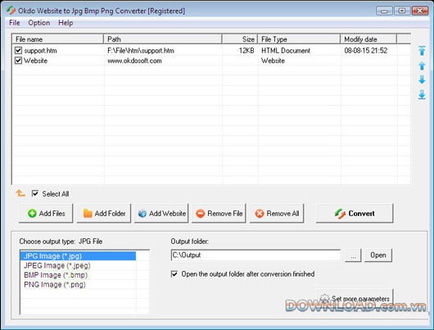434x330 pixels.
Task: Move selected file up one position
Action: 422,66
